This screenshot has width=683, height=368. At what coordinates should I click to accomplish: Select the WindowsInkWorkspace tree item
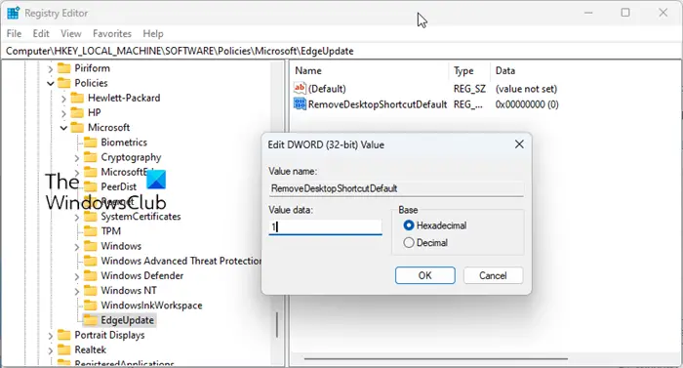coord(151,306)
